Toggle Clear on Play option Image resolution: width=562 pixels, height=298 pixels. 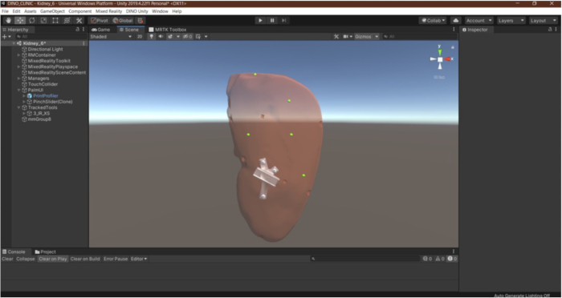(53, 259)
